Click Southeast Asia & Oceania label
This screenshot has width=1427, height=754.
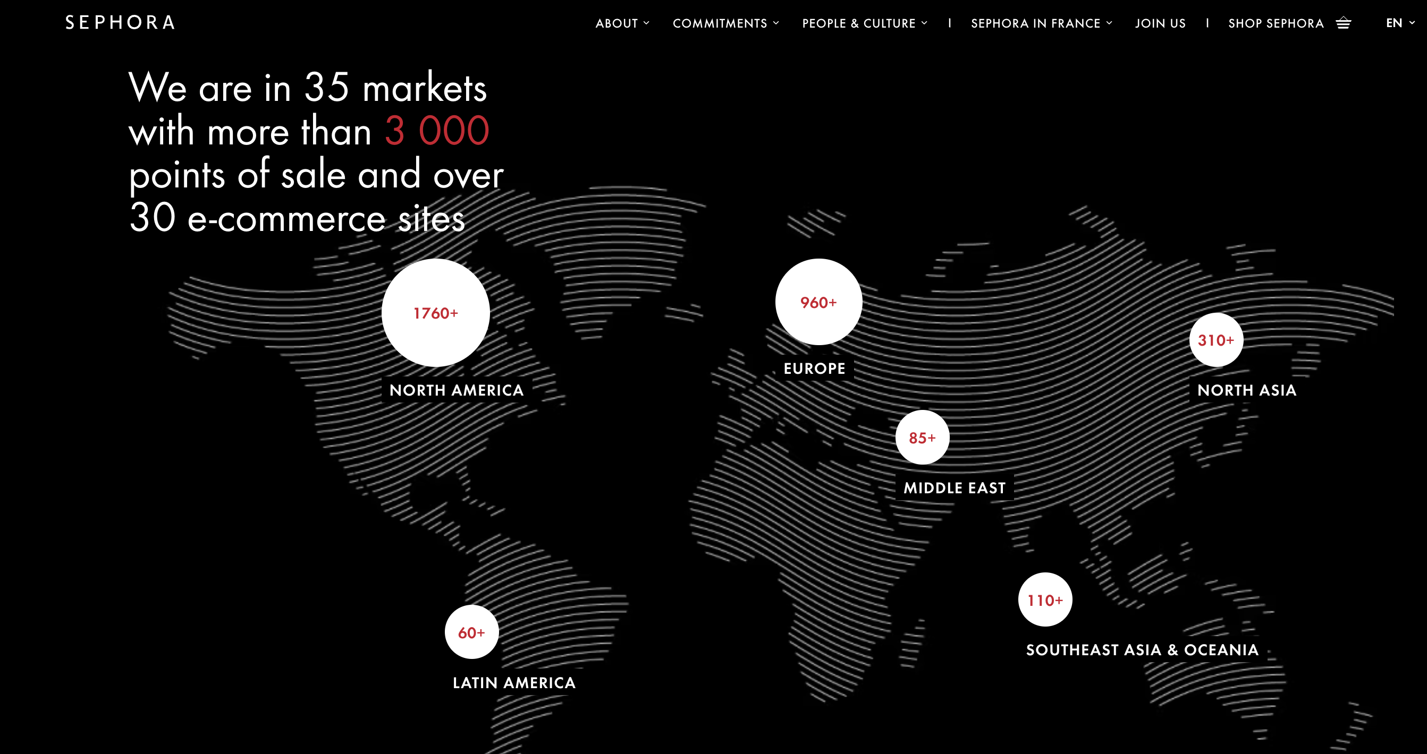(x=1142, y=650)
